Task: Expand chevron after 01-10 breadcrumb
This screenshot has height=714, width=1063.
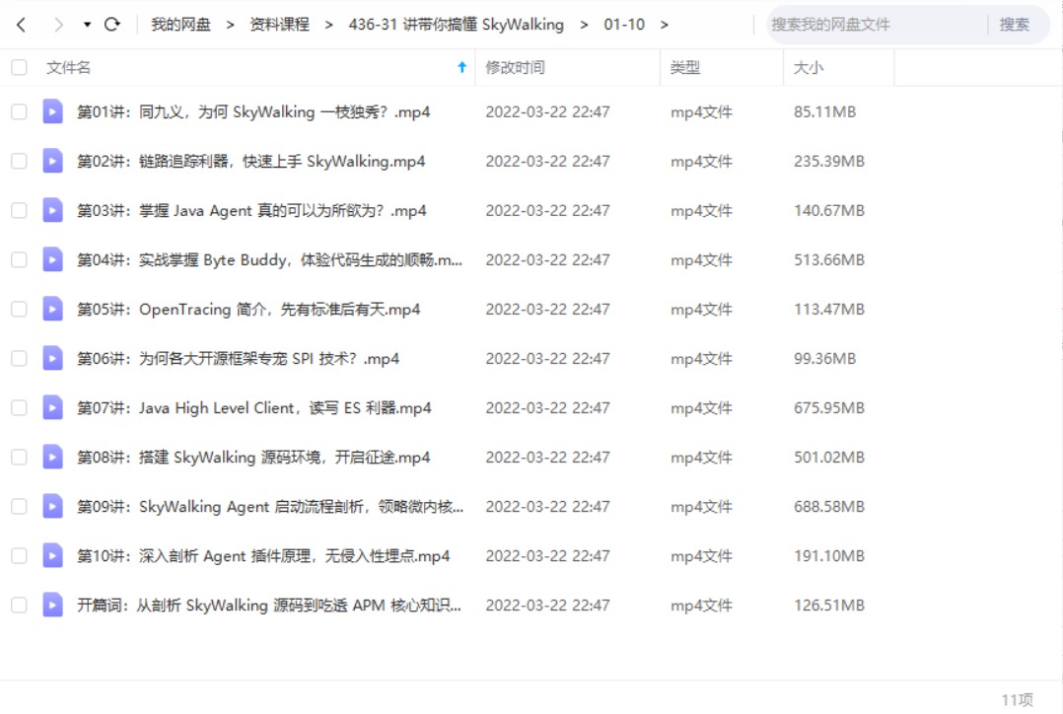Action: click(665, 25)
